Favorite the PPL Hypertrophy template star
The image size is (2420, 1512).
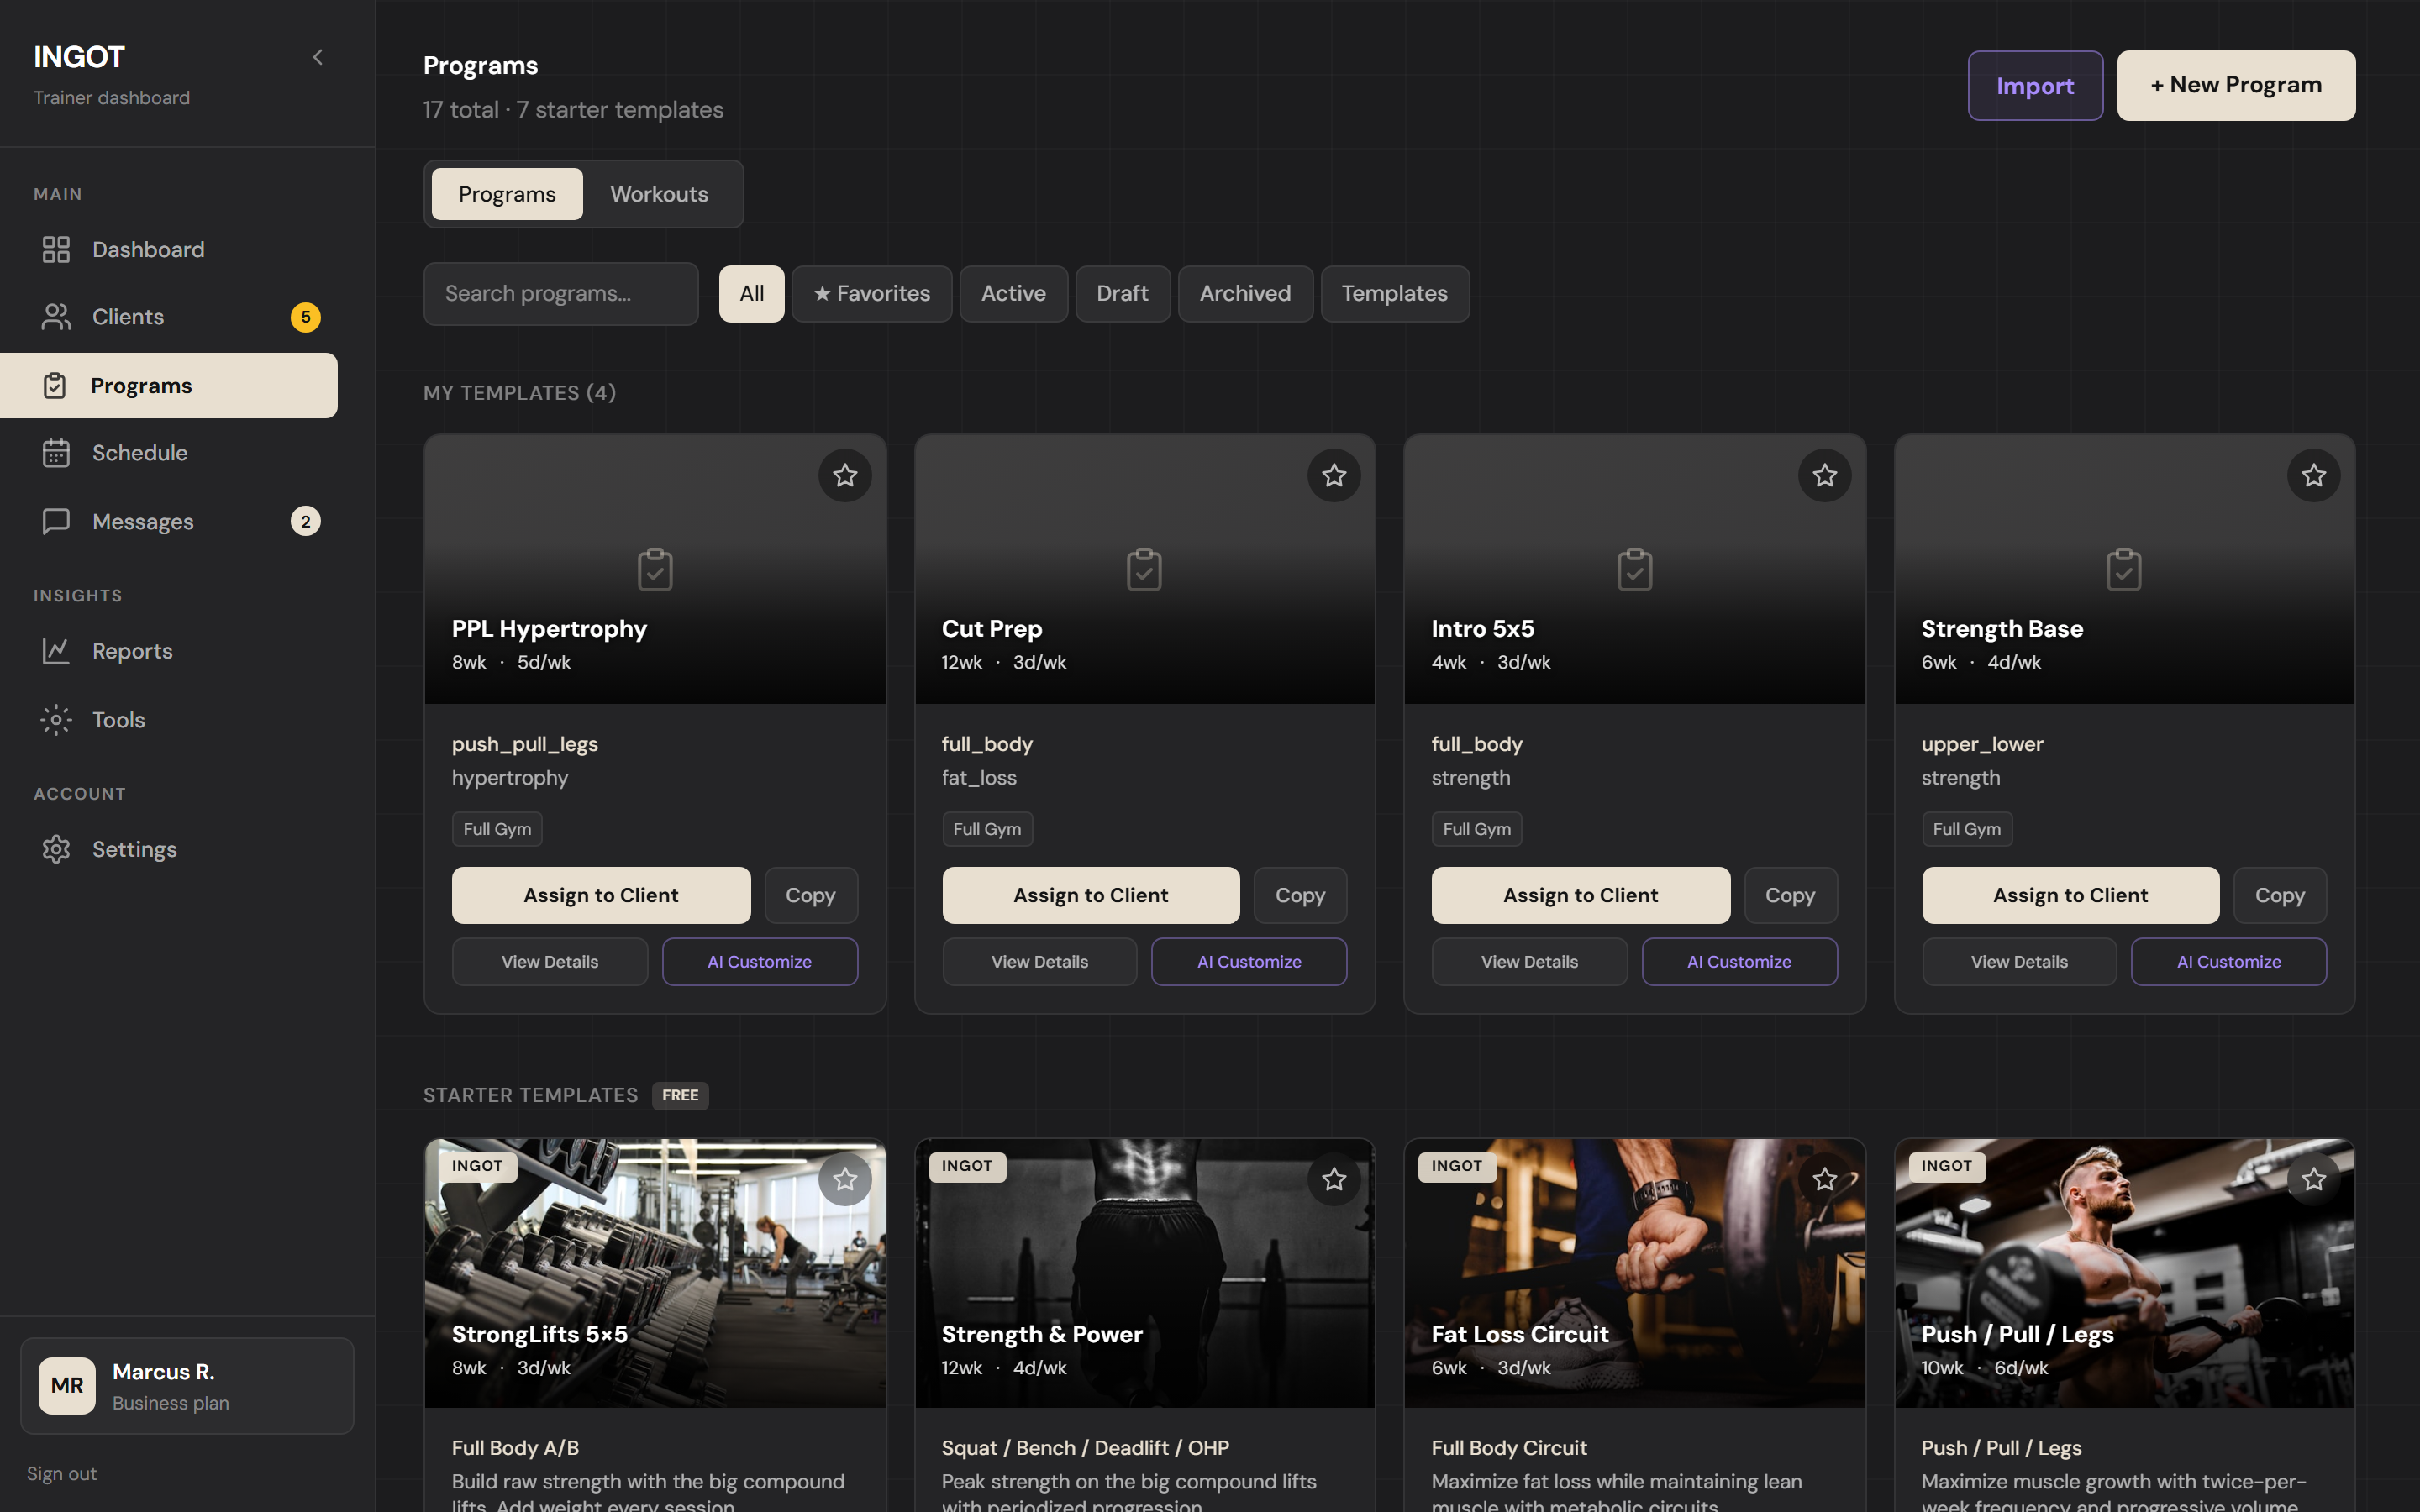[845, 475]
